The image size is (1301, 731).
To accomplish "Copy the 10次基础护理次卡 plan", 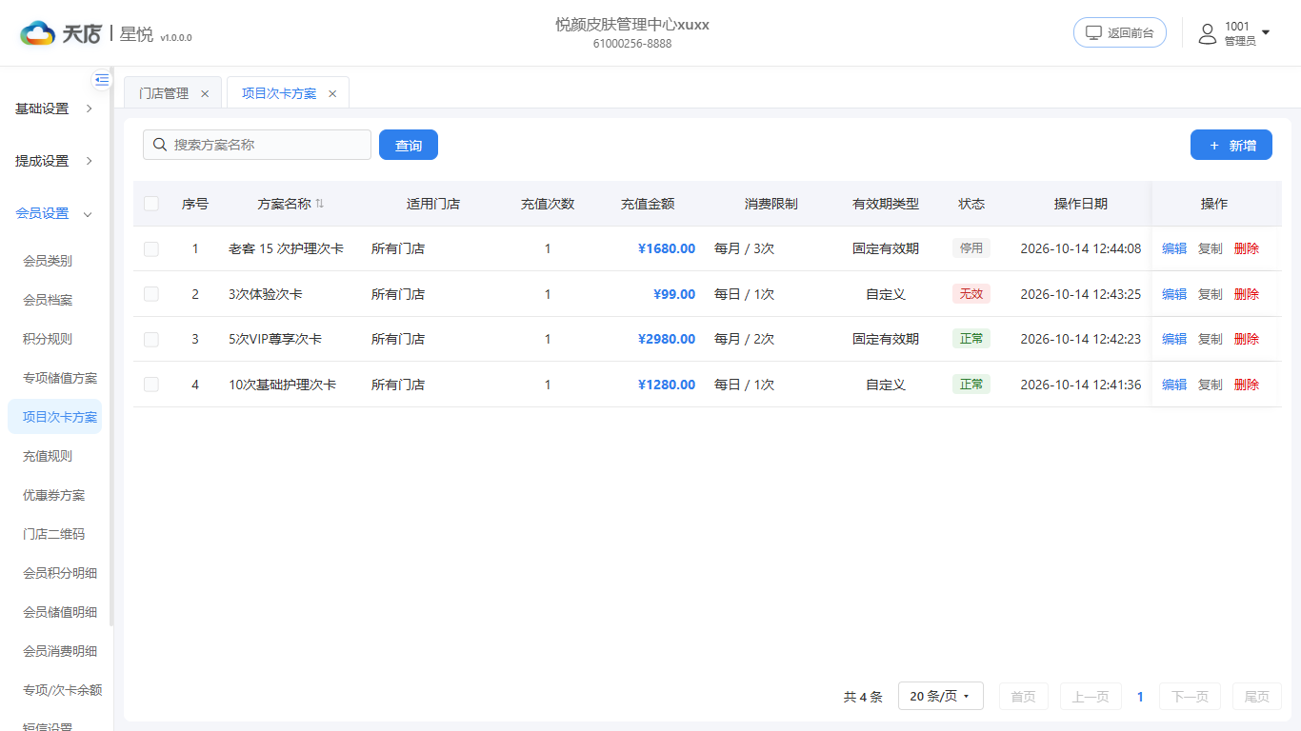I will 1211,385.
